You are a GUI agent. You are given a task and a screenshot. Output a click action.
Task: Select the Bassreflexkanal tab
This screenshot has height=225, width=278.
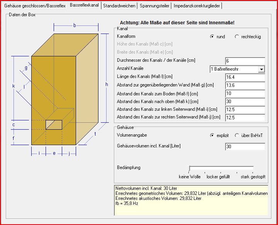pyautogui.click(x=84, y=5)
